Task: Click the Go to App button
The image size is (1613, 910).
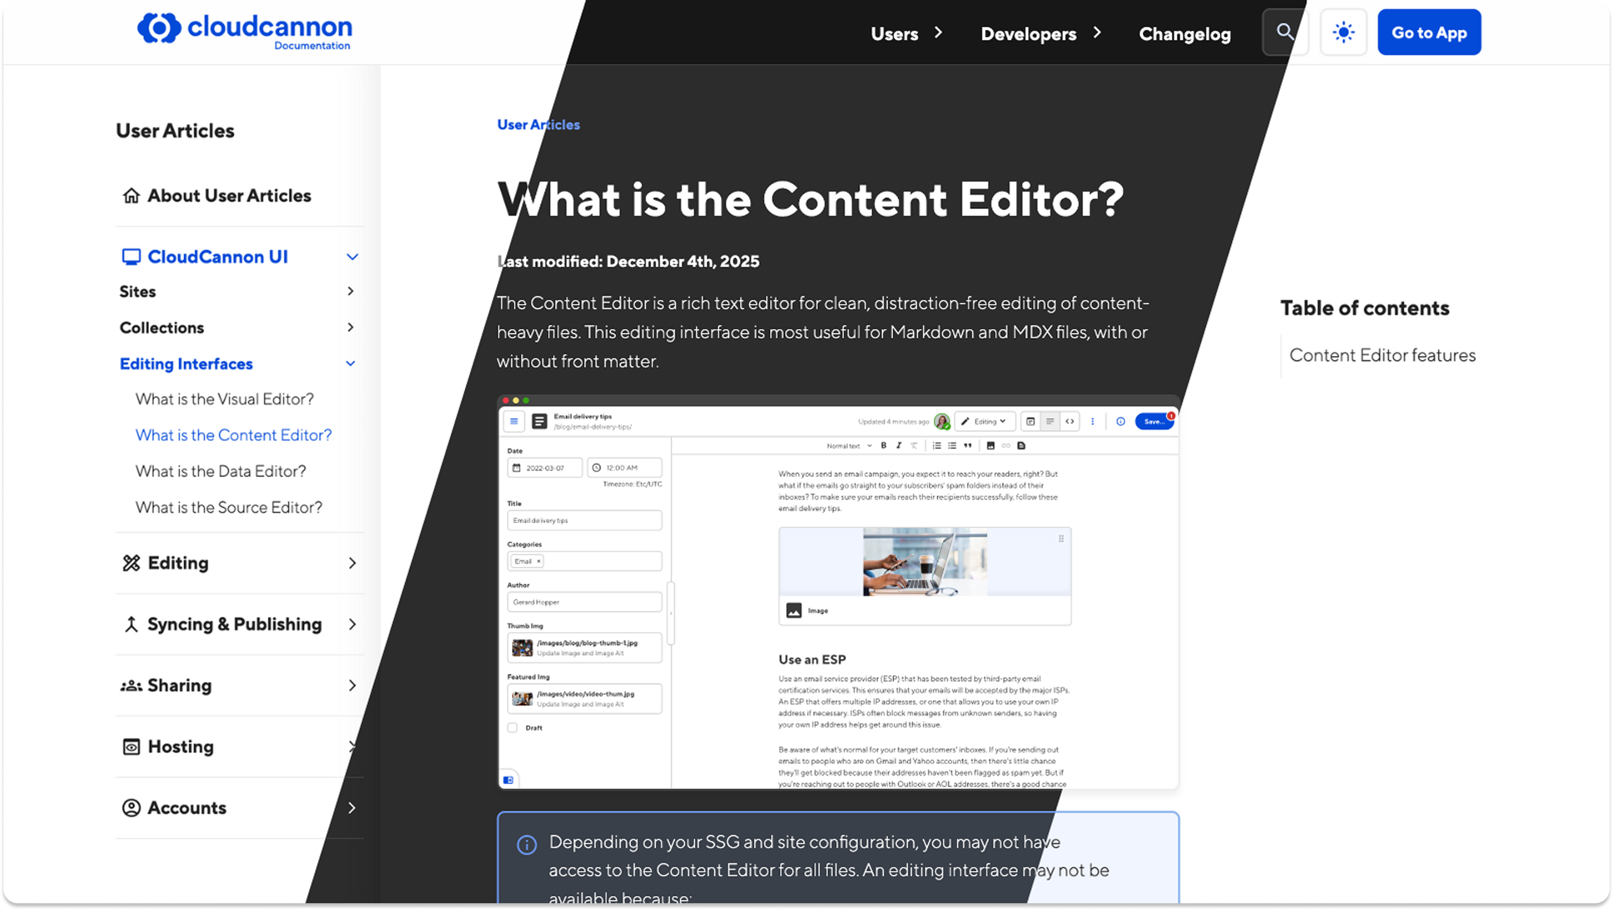Action: [1429, 32]
